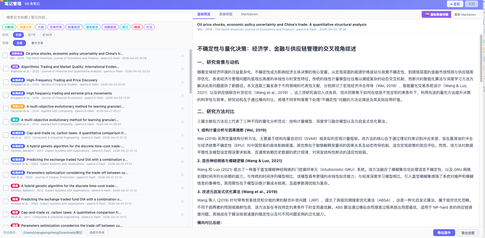
Task: Click the 复制 Markdown button
Action: click(465, 15)
